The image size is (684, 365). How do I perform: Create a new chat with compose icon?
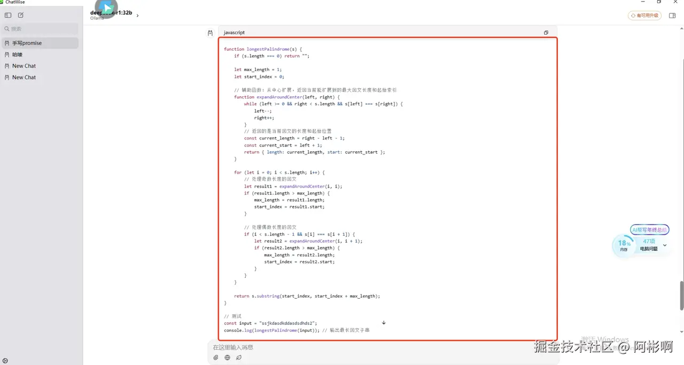coord(21,15)
